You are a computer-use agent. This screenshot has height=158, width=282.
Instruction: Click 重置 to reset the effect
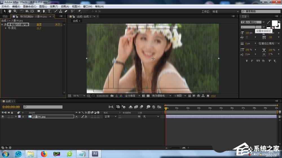click(x=39, y=24)
